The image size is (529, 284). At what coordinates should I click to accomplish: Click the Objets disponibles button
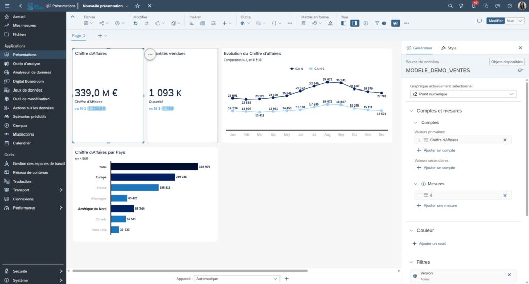506,62
